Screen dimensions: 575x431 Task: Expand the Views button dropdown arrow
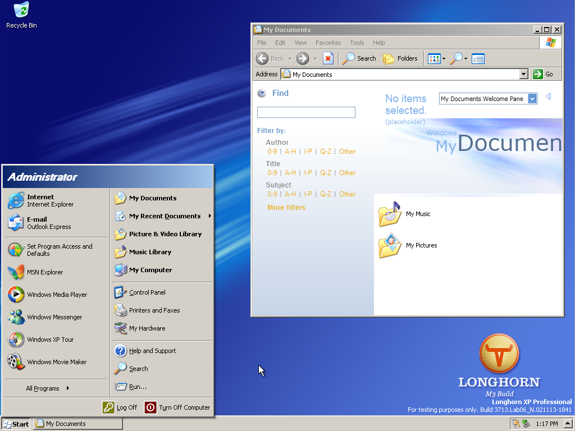[444, 58]
